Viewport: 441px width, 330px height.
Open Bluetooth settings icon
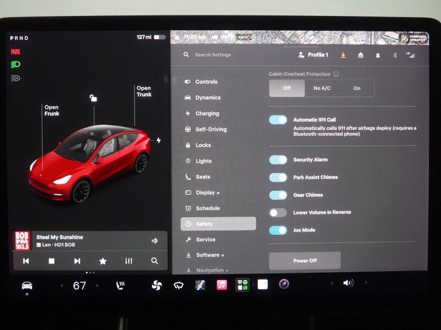click(x=395, y=56)
